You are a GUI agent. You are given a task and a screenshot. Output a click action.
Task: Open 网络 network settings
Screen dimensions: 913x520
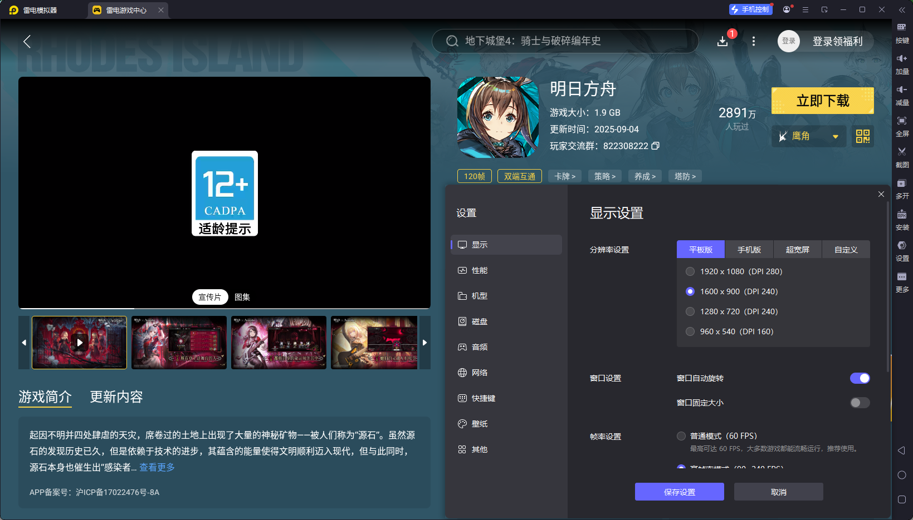coord(506,373)
